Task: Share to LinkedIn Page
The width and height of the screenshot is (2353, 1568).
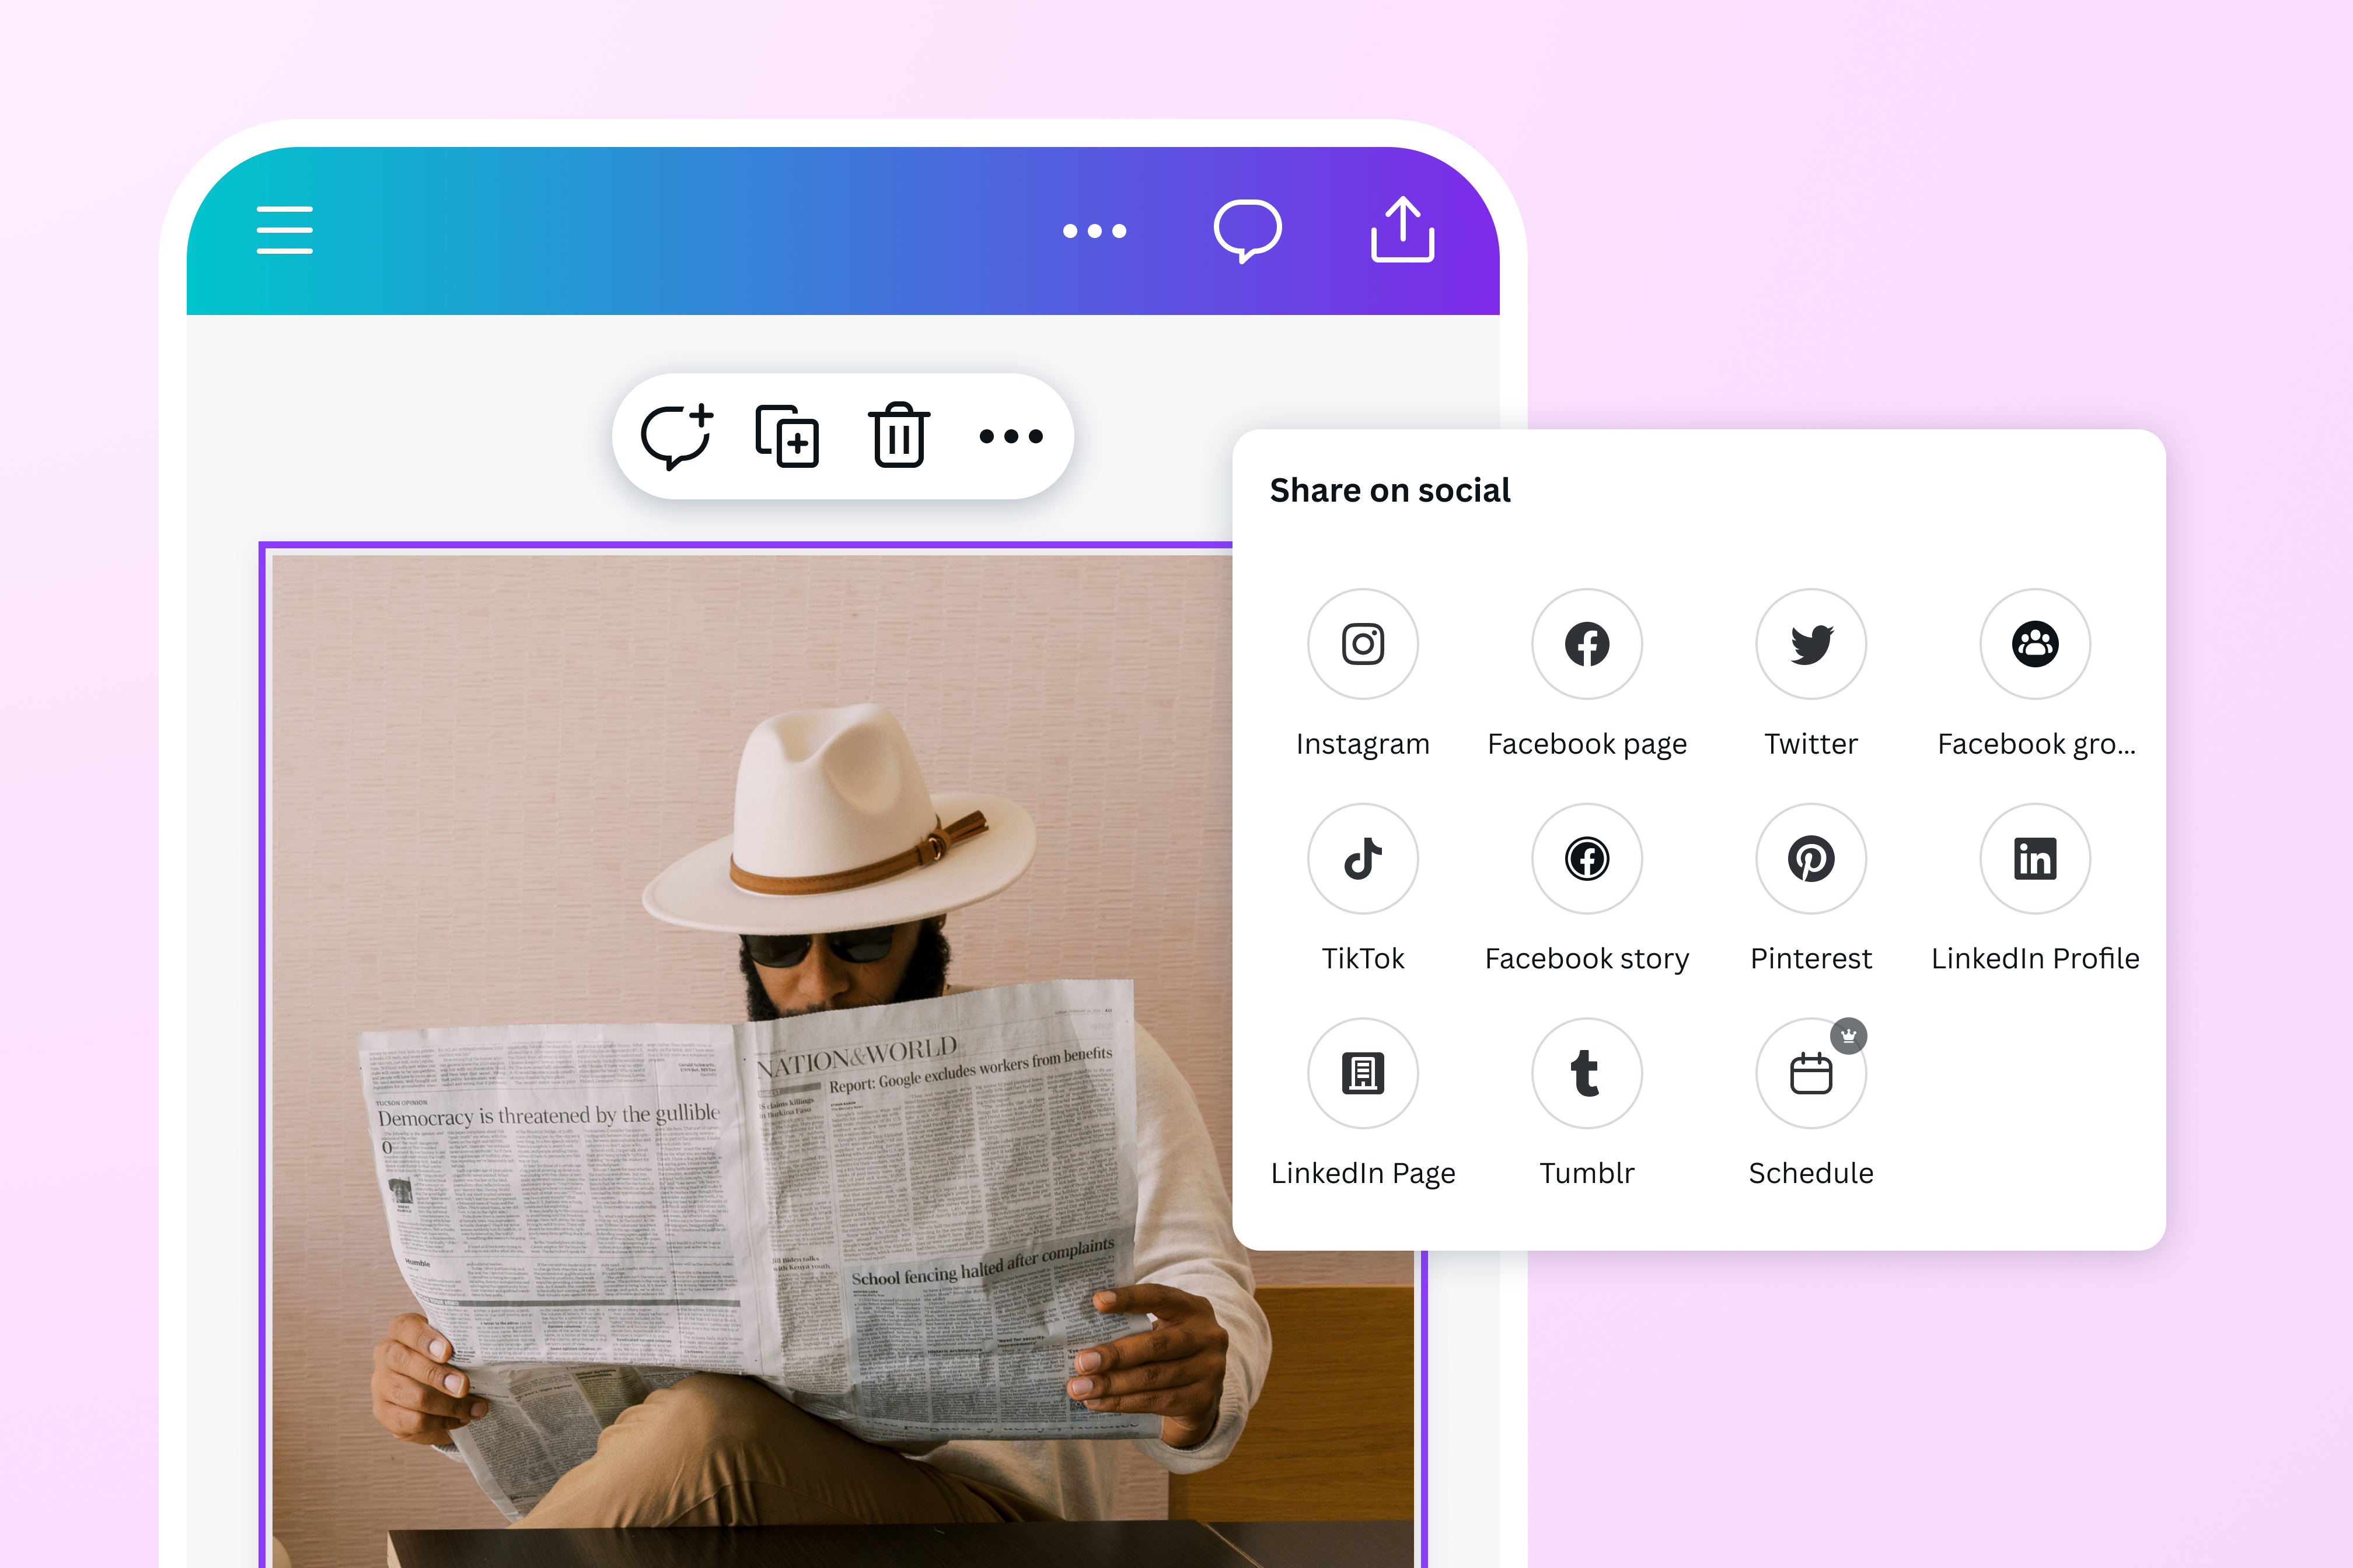Action: coord(1363,1073)
